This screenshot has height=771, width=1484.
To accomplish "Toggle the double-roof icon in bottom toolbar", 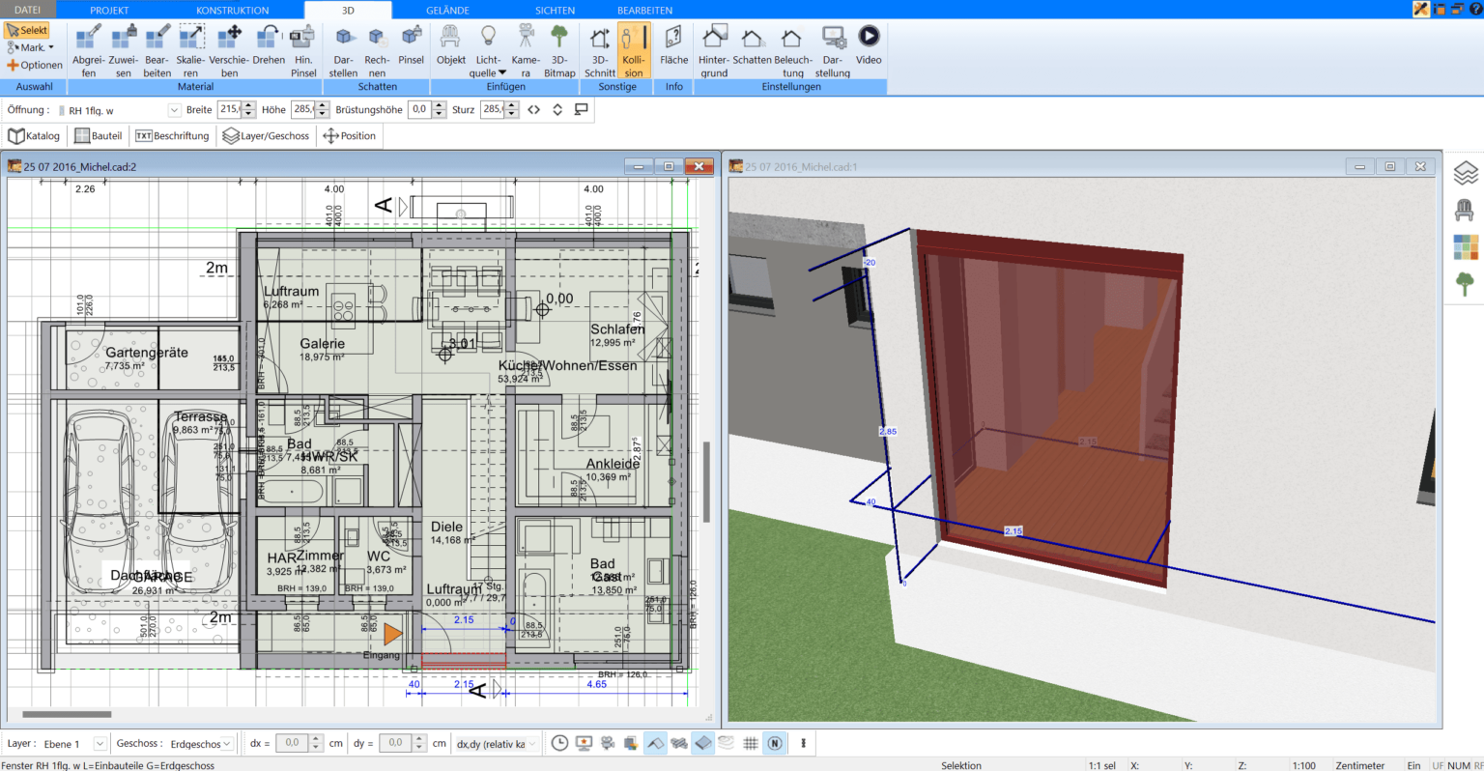I will [x=679, y=743].
